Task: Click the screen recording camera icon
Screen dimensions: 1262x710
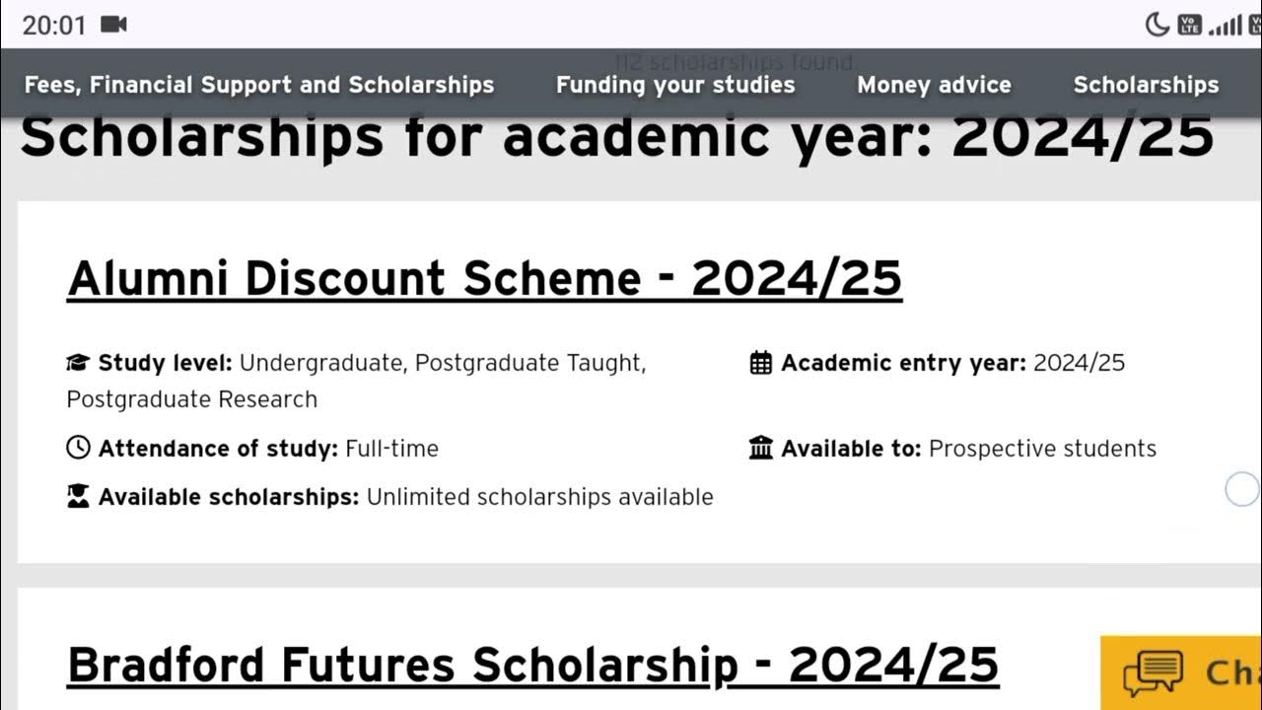Action: (114, 24)
